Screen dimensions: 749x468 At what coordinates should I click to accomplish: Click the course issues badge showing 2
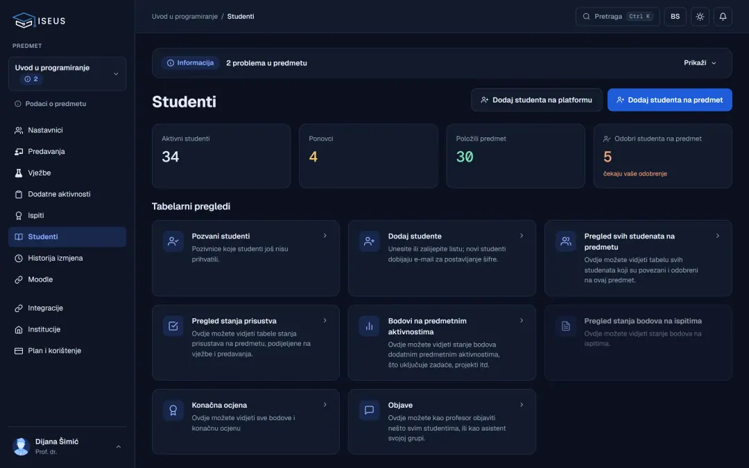point(31,79)
